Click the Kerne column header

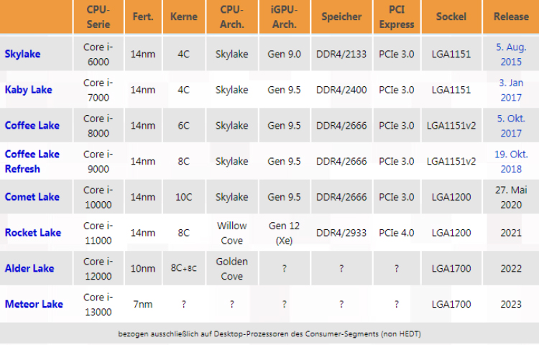[x=184, y=17]
